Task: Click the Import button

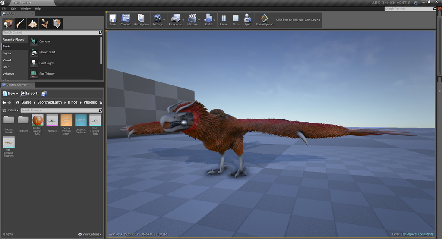Action: click(29, 94)
